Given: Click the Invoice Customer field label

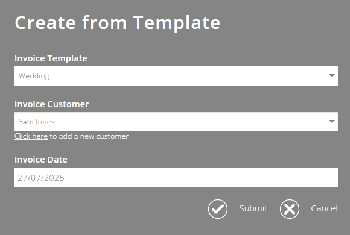Looking at the screenshot, I should tap(51, 104).
